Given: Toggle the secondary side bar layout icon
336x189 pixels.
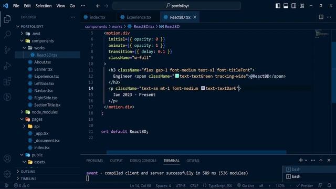Looking at the screenshot, I should 294,6.
